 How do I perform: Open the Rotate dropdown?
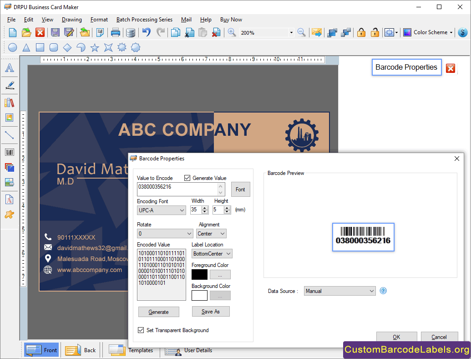coord(165,233)
